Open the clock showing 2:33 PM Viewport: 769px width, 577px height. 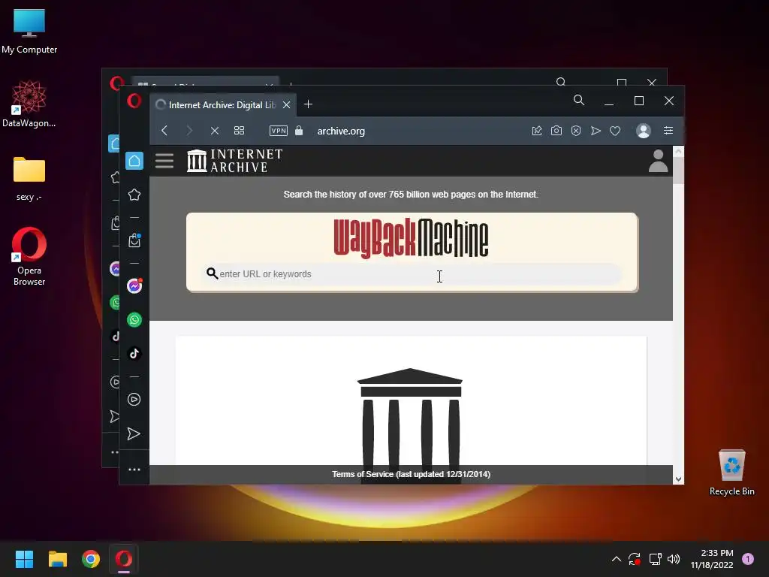pyautogui.click(x=712, y=559)
